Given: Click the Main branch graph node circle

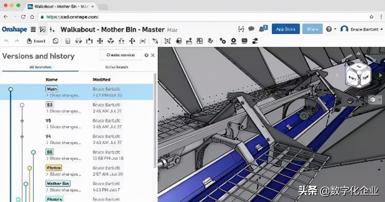Looking at the screenshot, I should pos(11,89).
